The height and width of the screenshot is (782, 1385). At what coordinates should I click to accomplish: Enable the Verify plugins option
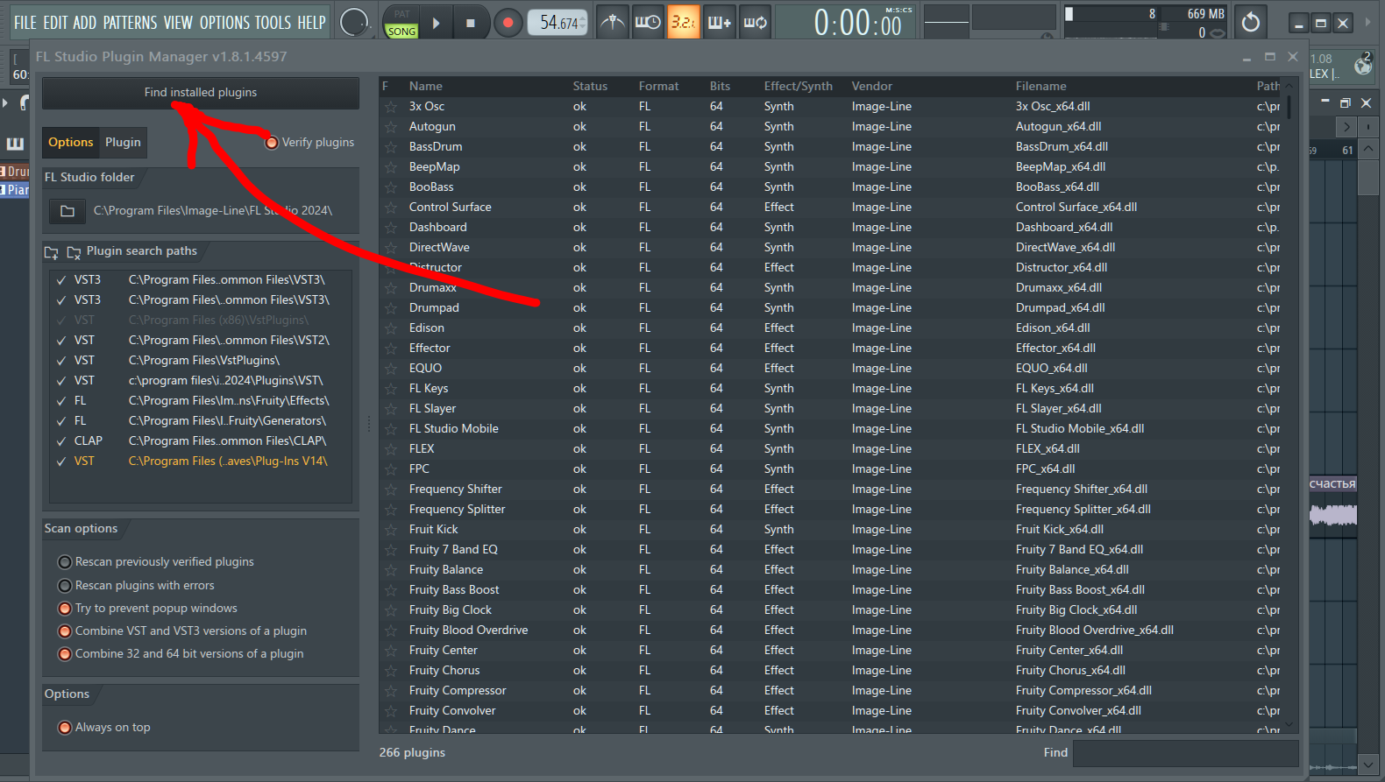pyautogui.click(x=272, y=143)
